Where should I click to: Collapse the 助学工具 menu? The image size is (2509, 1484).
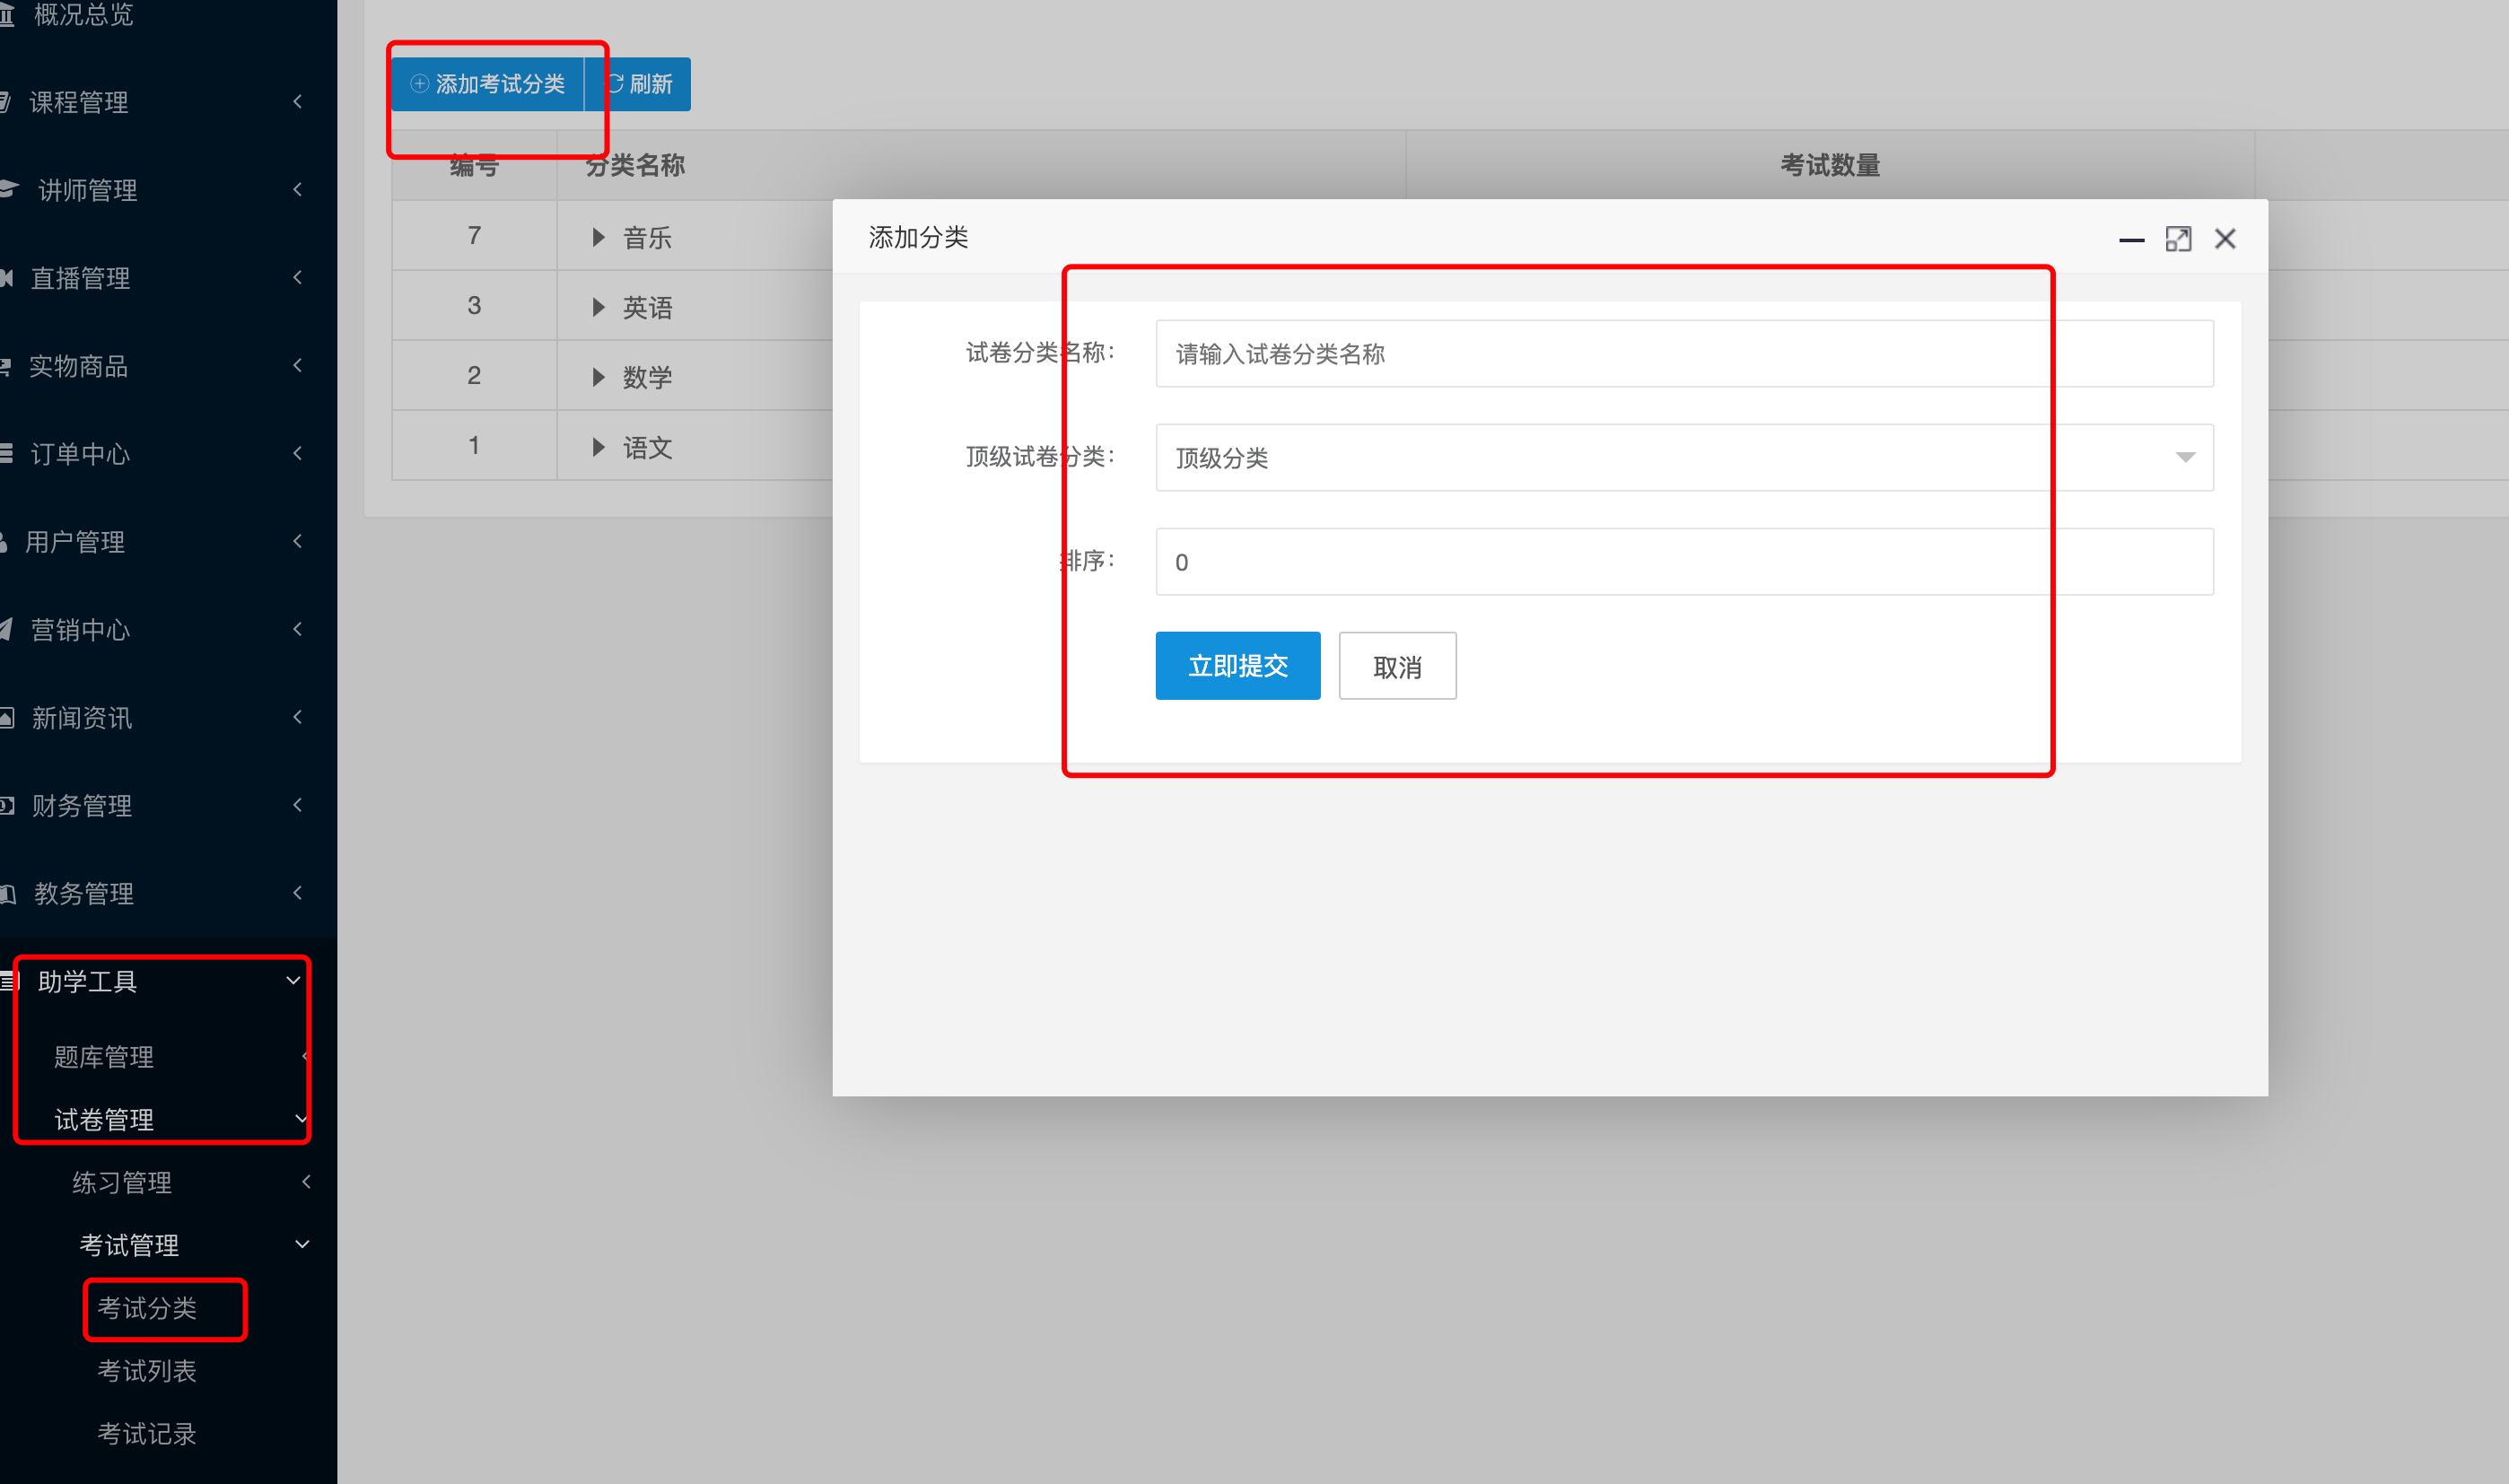(x=168, y=982)
